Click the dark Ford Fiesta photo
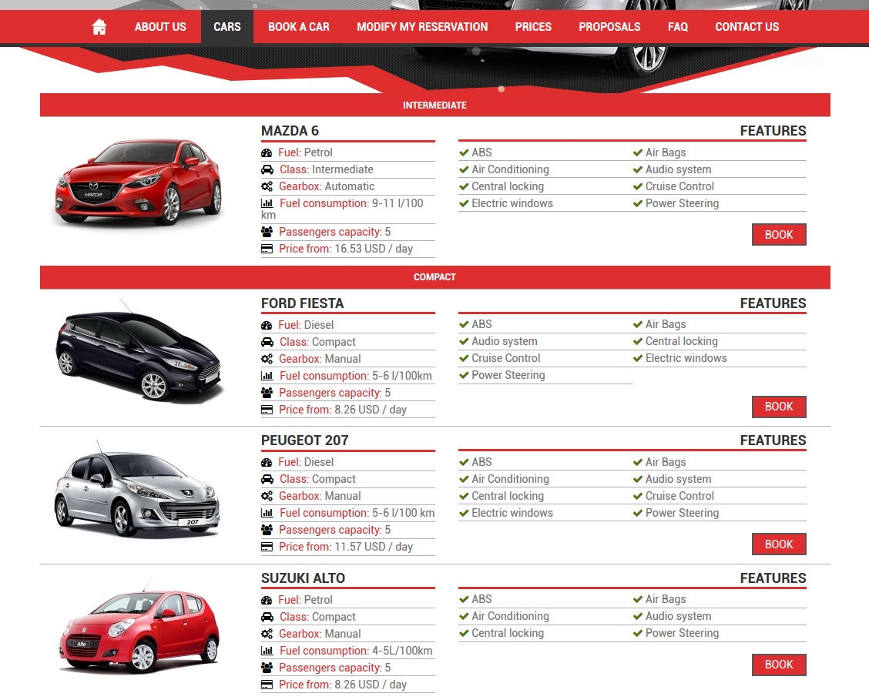The width and height of the screenshot is (869, 700). point(139,352)
